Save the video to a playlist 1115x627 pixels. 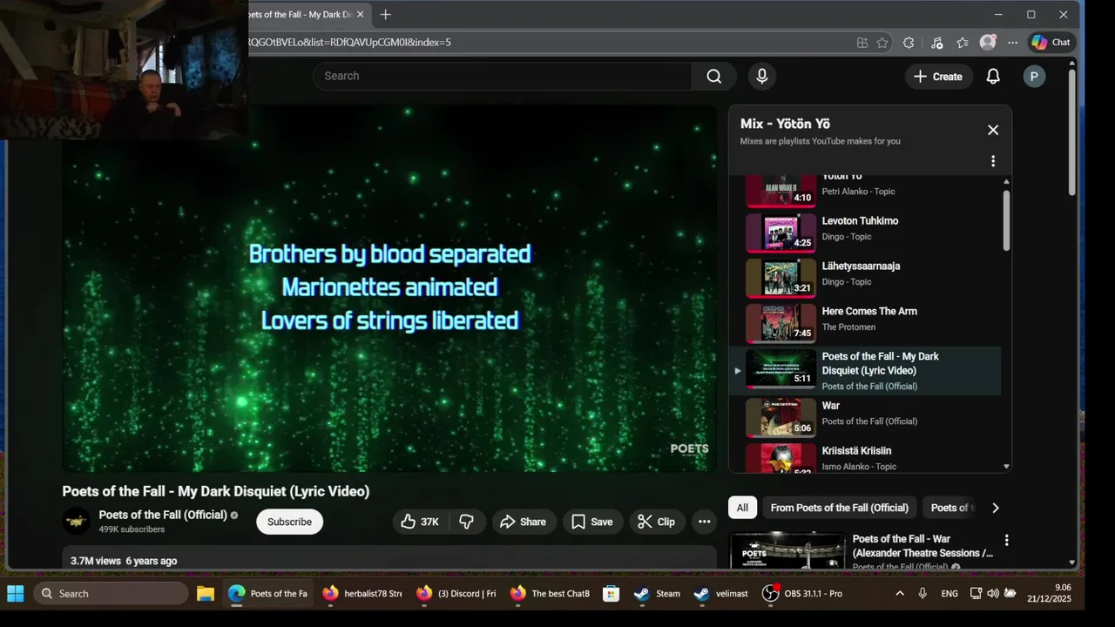coord(592,522)
